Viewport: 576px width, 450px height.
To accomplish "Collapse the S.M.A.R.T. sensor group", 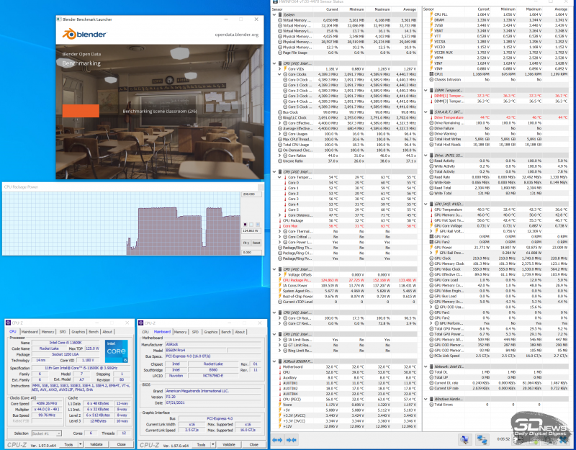I will click(426, 112).
